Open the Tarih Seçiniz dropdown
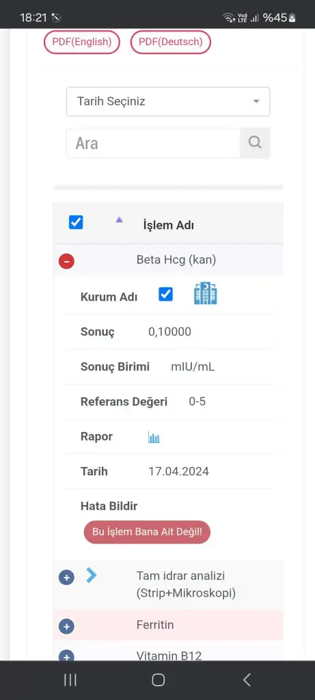The image size is (315, 700). [x=168, y=101]
